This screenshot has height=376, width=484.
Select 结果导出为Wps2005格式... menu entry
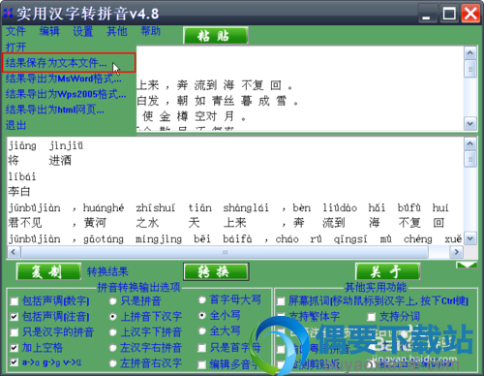tap(66, 94)
